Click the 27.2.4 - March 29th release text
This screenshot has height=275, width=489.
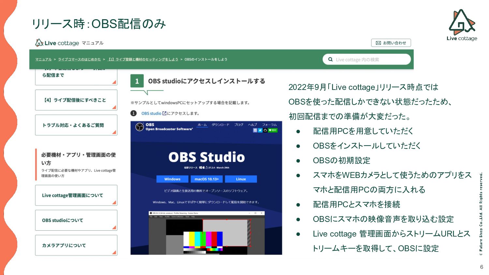point(219,167)
